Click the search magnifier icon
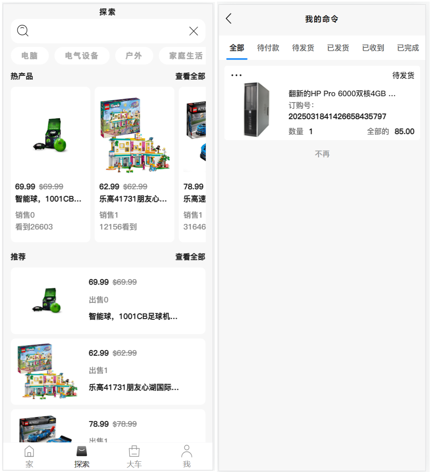The height and width of the screenshot is (472, 430). (22, 31)
